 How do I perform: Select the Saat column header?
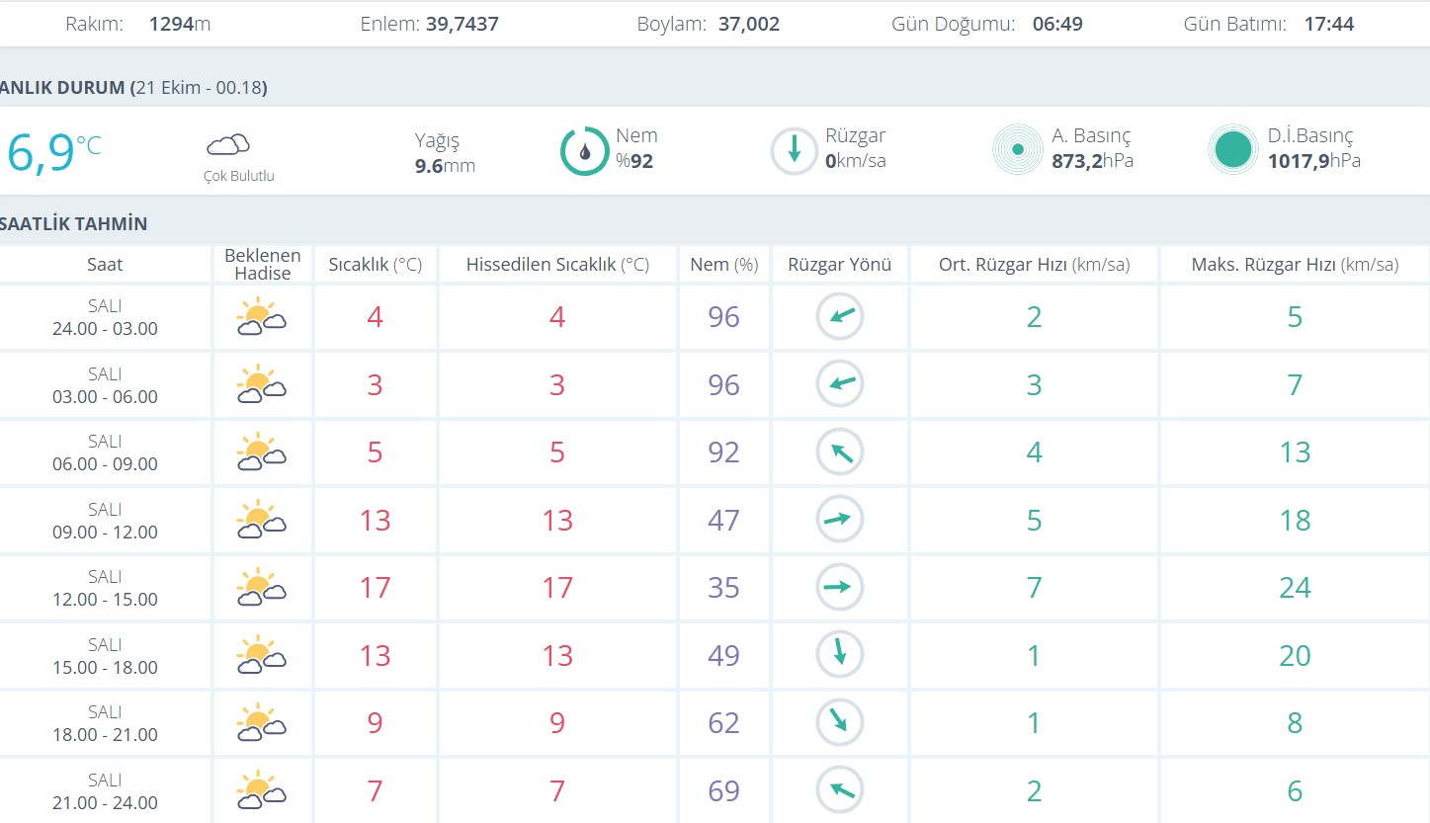[x=105, y=265]
